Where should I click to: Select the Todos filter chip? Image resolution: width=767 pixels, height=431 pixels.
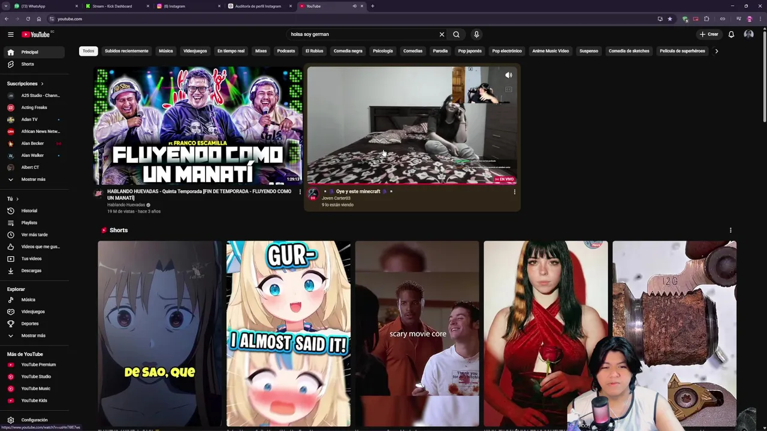[x=88, y=51]
